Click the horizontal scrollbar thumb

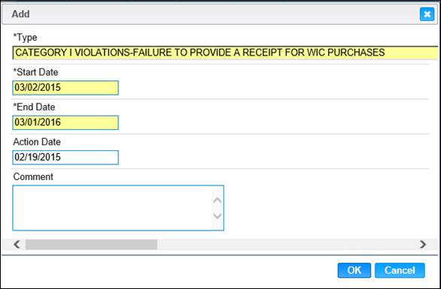[91, 245]
